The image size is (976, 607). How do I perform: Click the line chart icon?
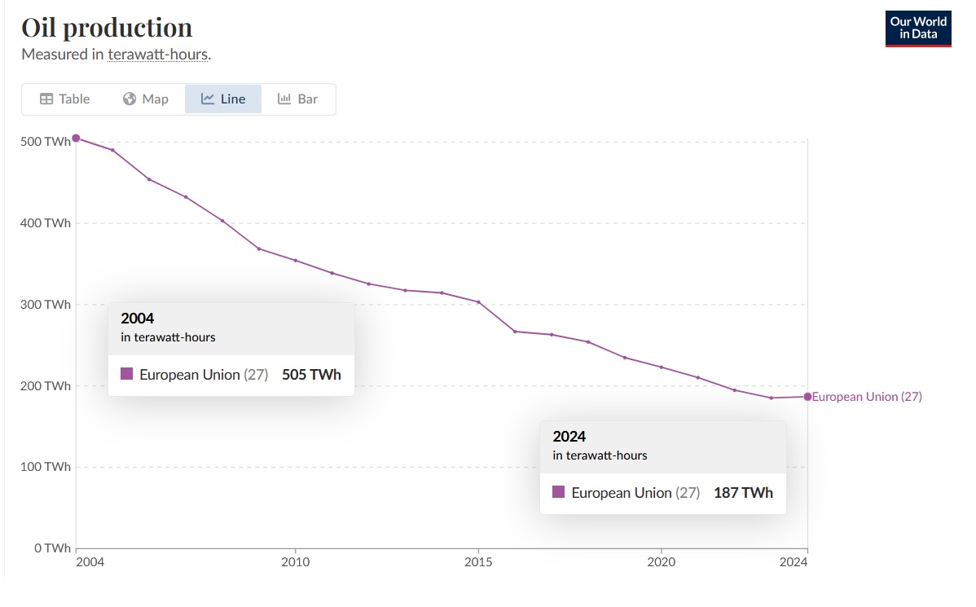207,99
